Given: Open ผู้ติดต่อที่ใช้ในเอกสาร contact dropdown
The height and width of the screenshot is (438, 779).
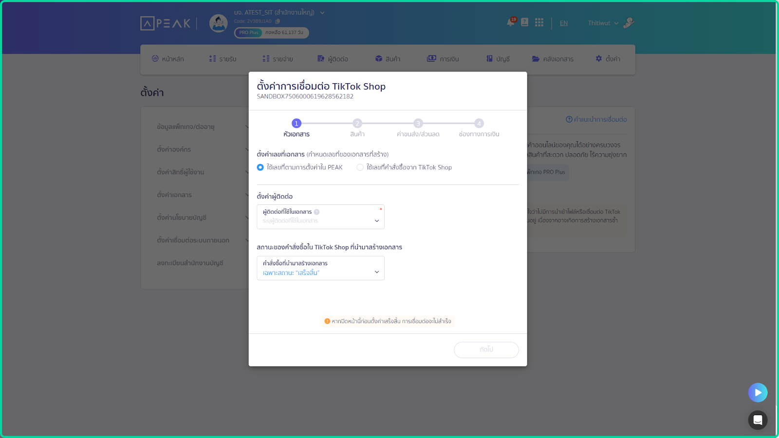Looking at the screenshot, I should click(x=320, y=217).
